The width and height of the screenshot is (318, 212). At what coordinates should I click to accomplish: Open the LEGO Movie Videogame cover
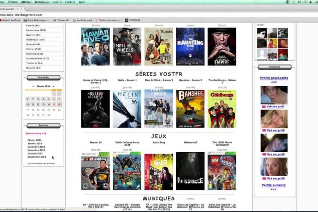click(x=222, y=171)
